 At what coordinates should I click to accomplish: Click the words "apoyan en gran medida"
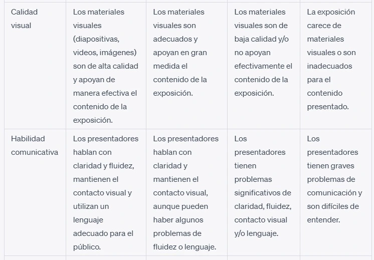[x=180, y=59]
